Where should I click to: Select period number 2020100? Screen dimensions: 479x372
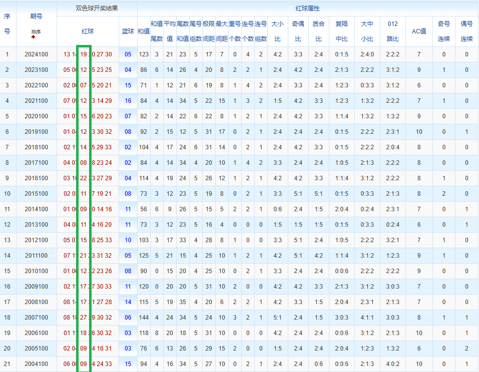tap(37, 116)
